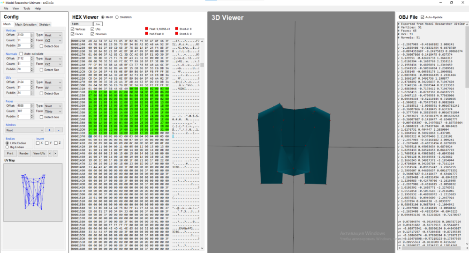Click the Float color indicator square
Image resolution: width=469 pixels, height=253 pixels.
pyautogui.click(x=146, y=29)
